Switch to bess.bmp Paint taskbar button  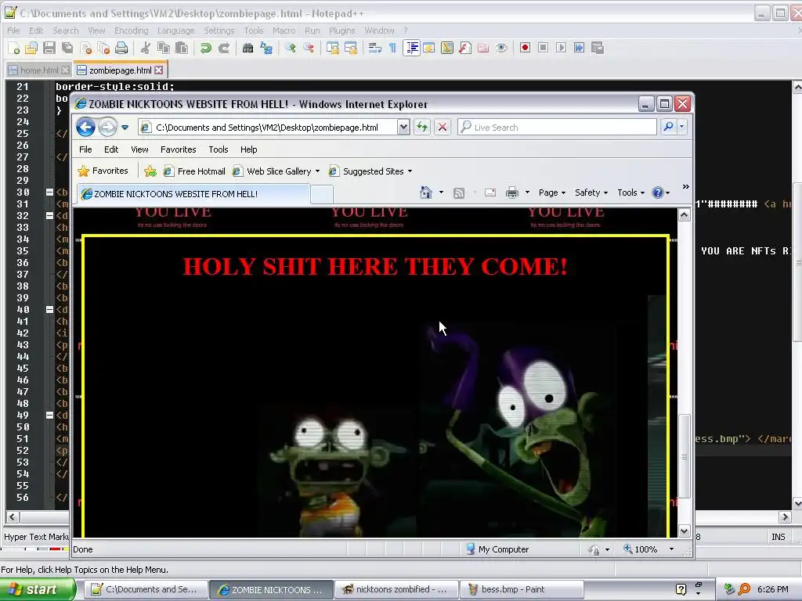522,589
